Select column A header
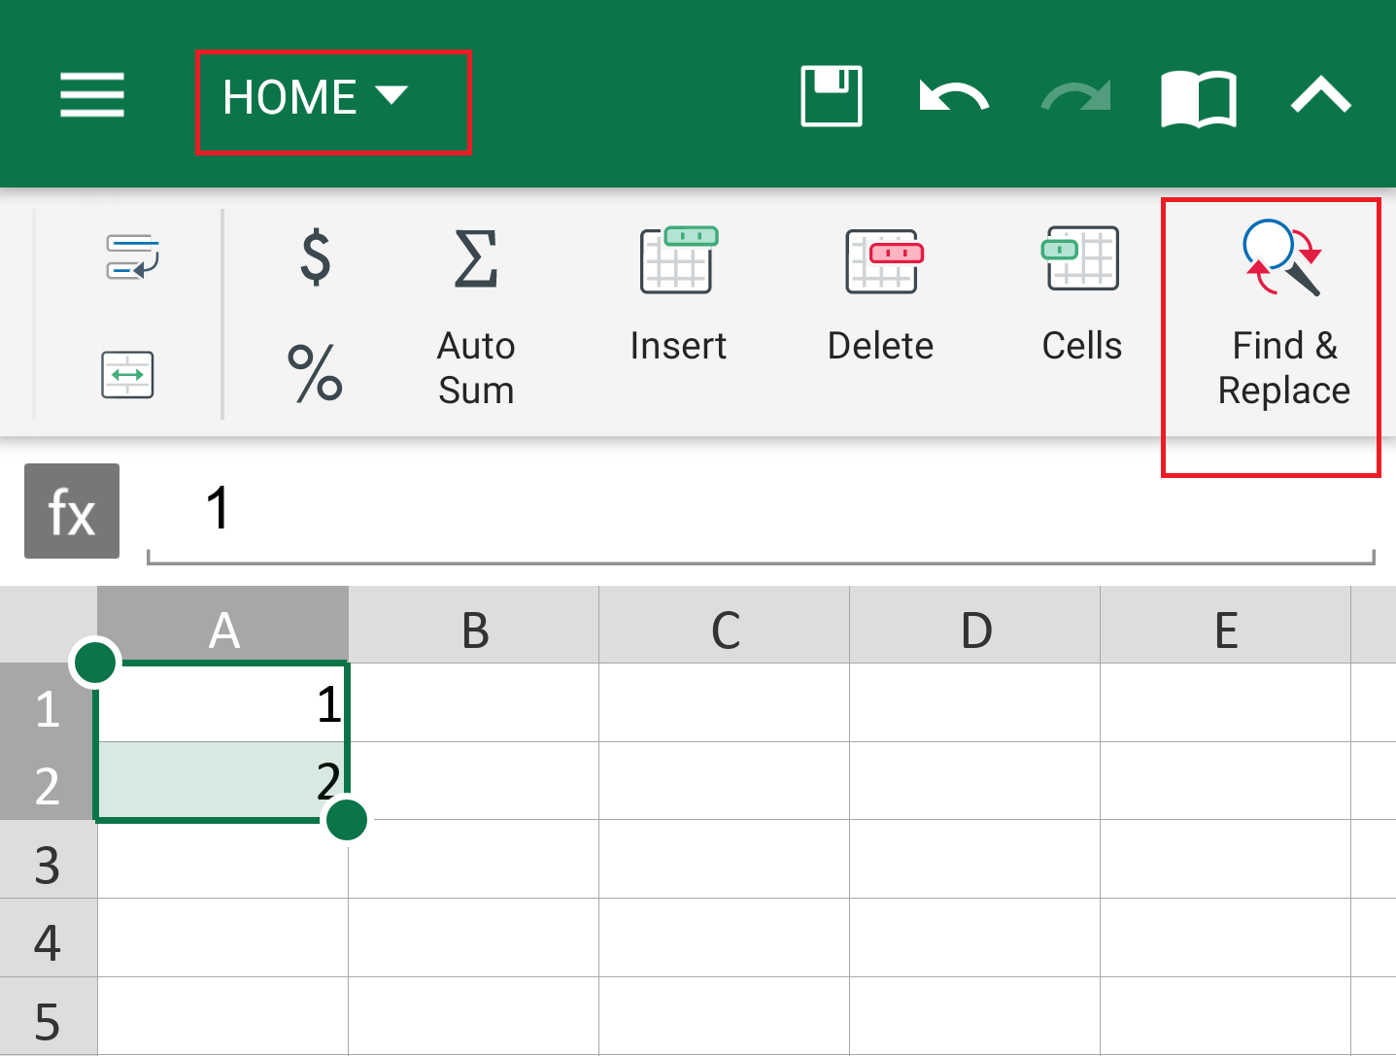Screen dimensions: 1396x1056 tap(223, 625)
